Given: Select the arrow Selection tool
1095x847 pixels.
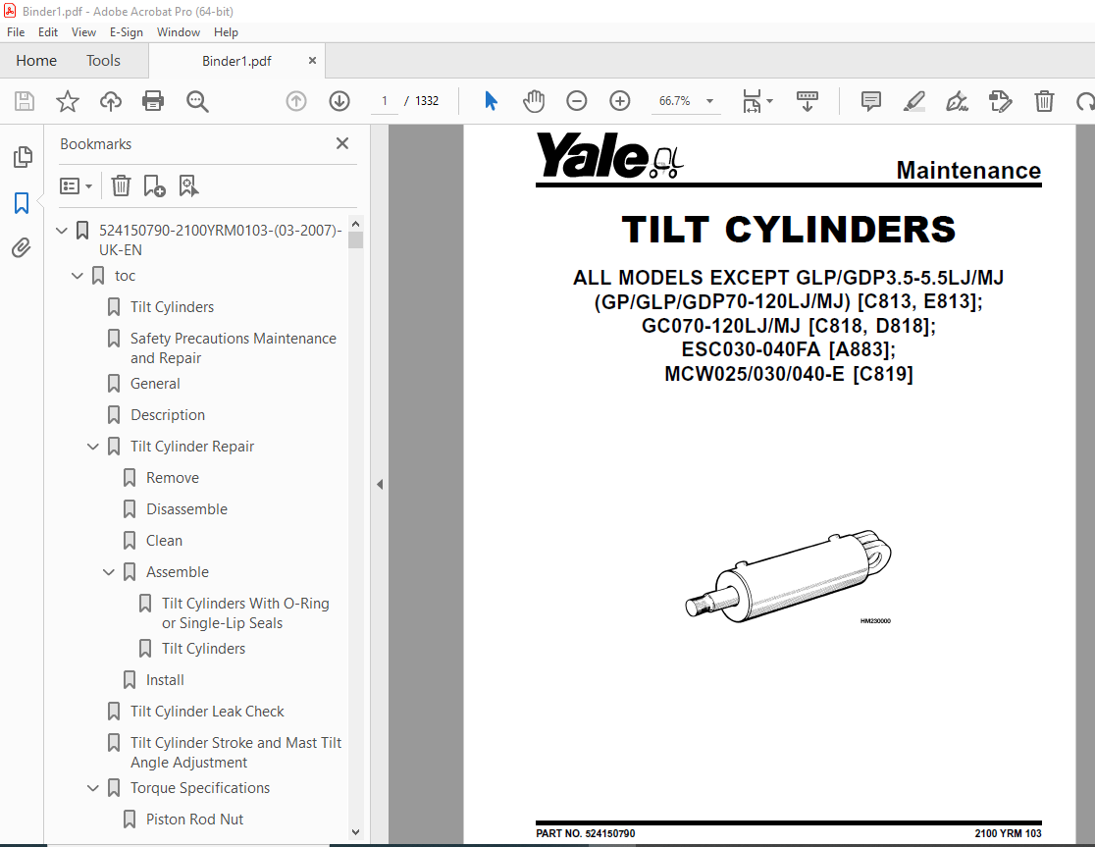Looking at the screenshot, I should click(491, 101).
